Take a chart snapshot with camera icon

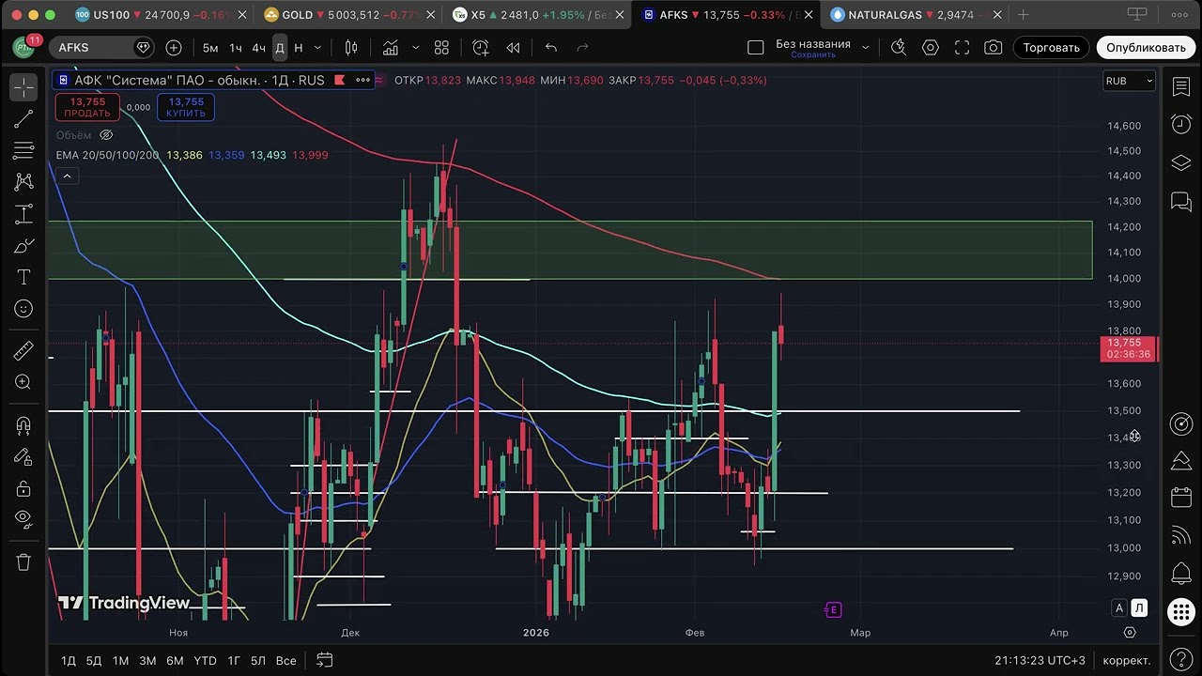[994, 48]
